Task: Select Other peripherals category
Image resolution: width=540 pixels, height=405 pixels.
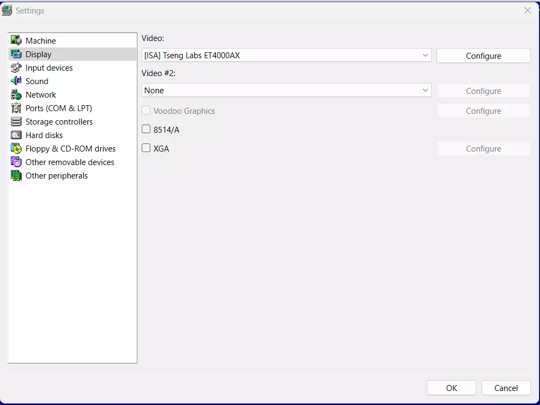Action: click(x=72, y=175)
